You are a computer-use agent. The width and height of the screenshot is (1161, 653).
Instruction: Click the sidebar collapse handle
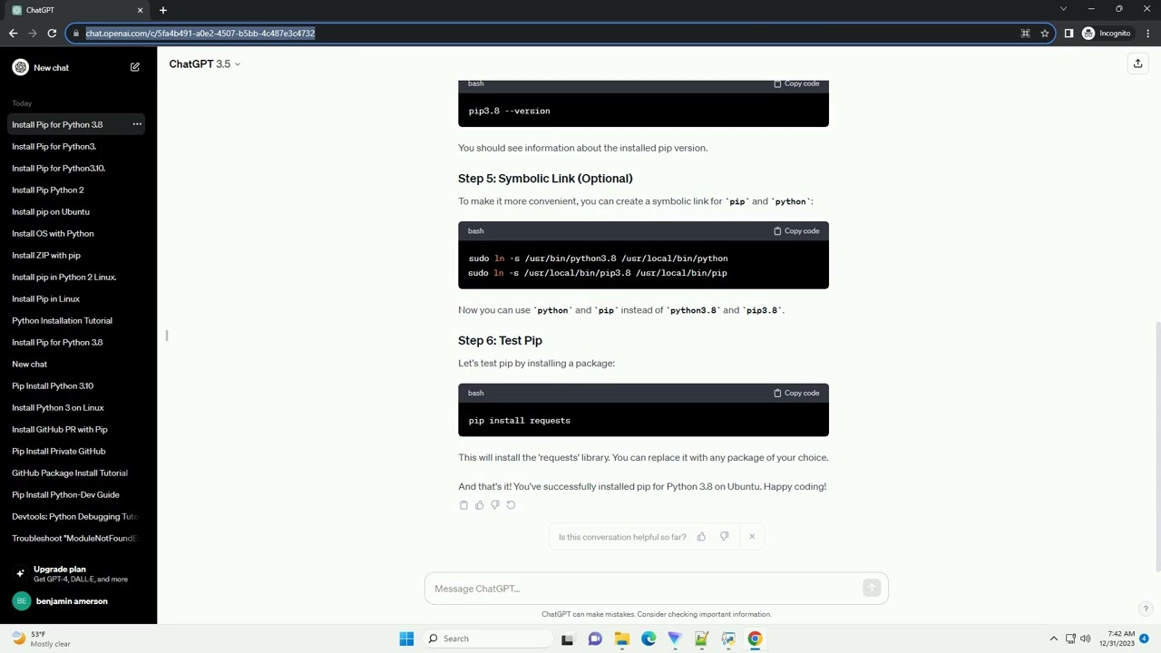[167, 336]
